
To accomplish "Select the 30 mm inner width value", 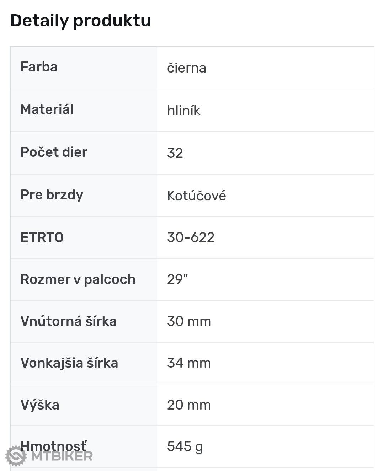I will click(x=189, y=321).
